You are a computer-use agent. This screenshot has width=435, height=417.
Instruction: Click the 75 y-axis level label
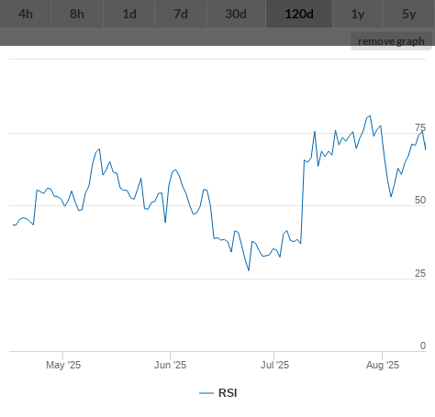tap(420, 127)
